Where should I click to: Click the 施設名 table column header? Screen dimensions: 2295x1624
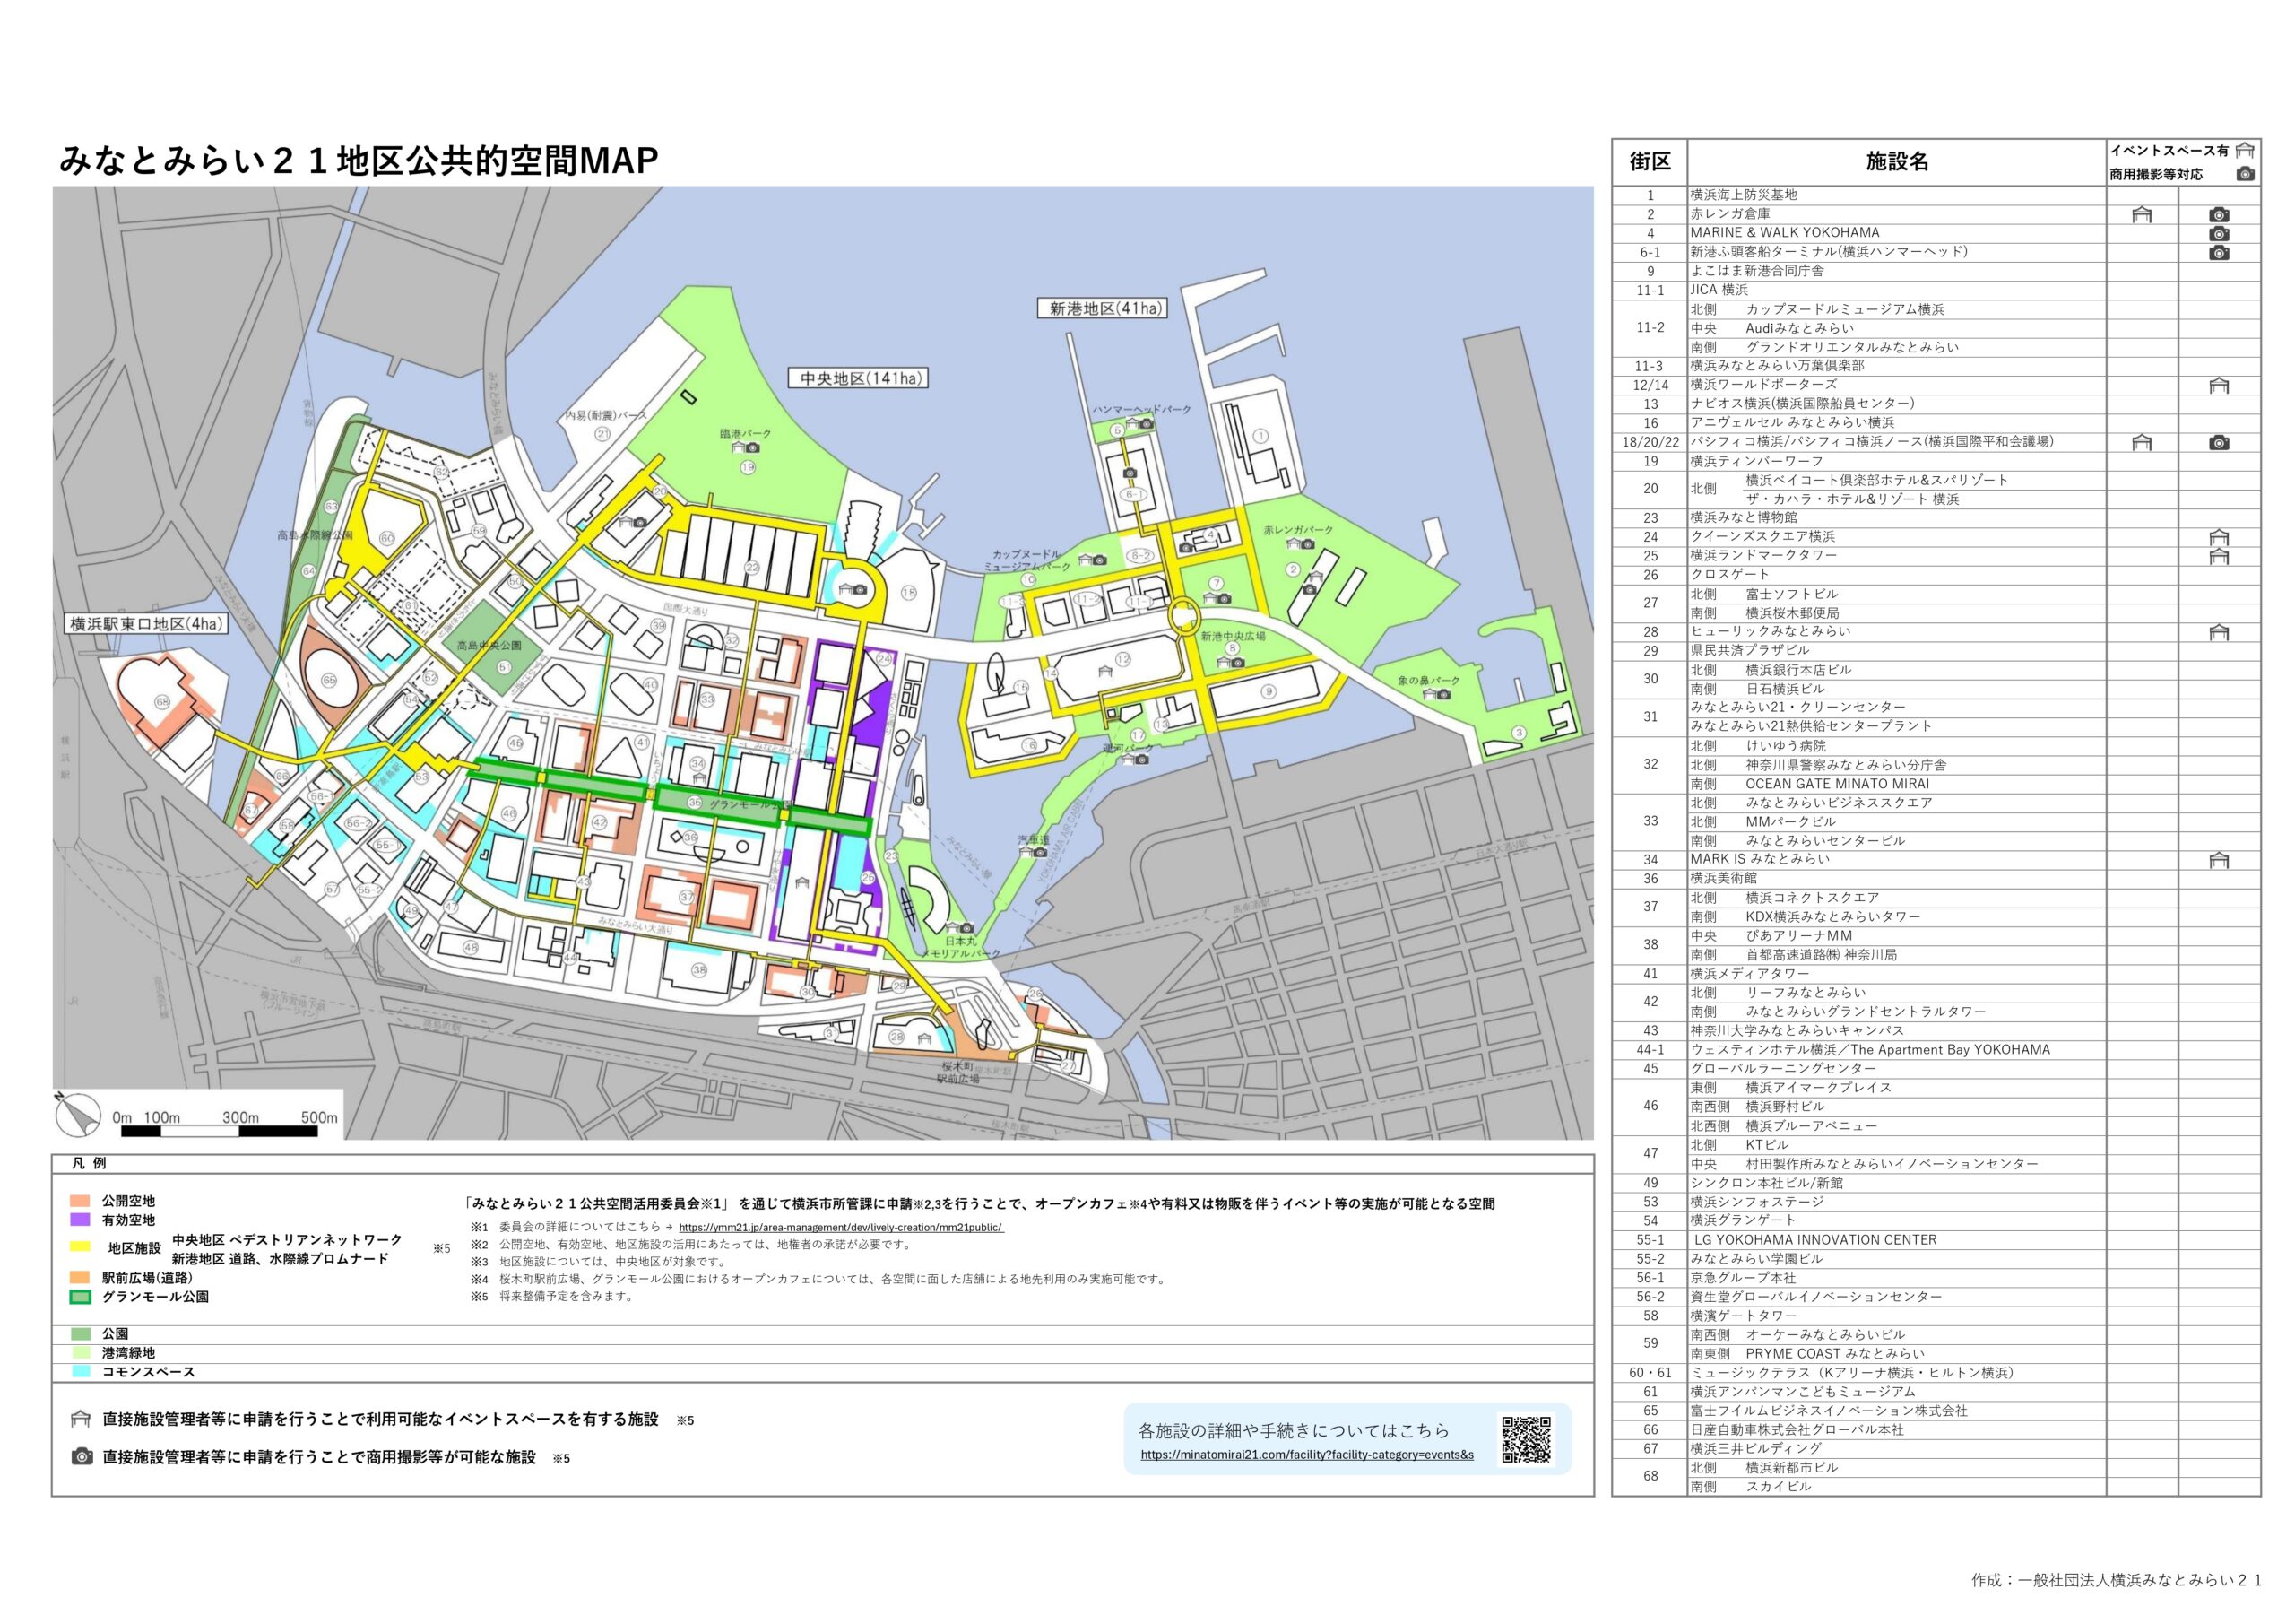point(1896,162)
